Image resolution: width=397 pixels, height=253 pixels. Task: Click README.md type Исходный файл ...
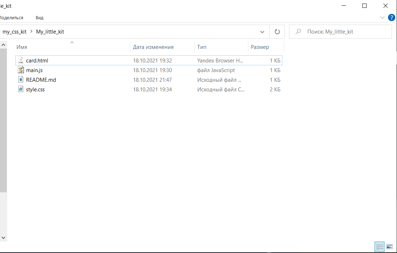[x=219, y=80]
